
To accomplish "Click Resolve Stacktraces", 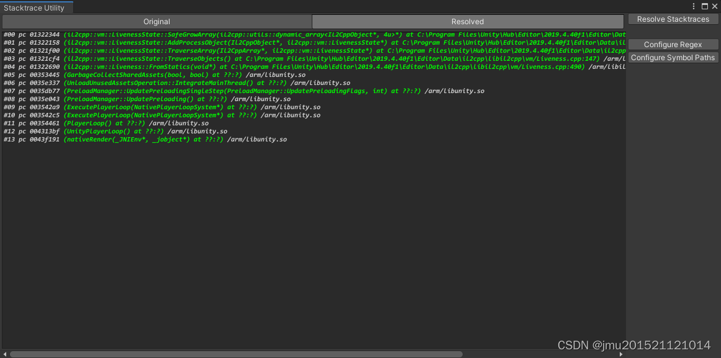I will (673, 19).
